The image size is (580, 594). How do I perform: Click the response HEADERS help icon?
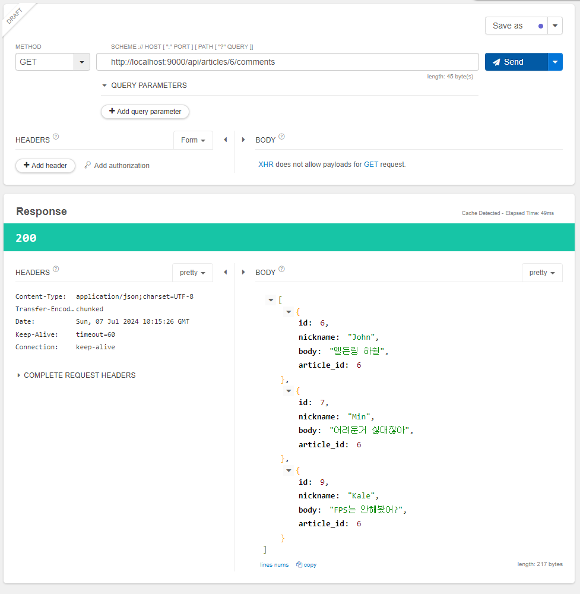point(56,269)
